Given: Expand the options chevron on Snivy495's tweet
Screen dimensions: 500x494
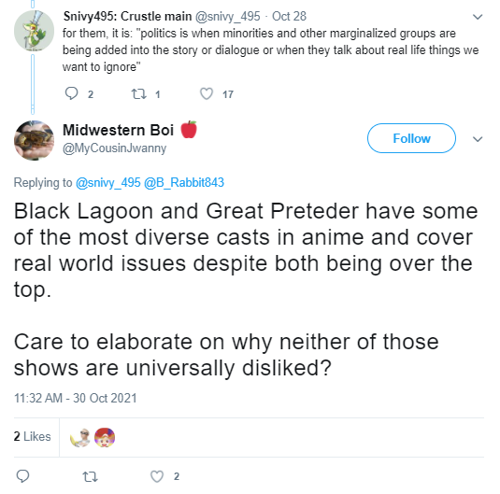Looking at the screenshot, I should [x=478, y=17].
